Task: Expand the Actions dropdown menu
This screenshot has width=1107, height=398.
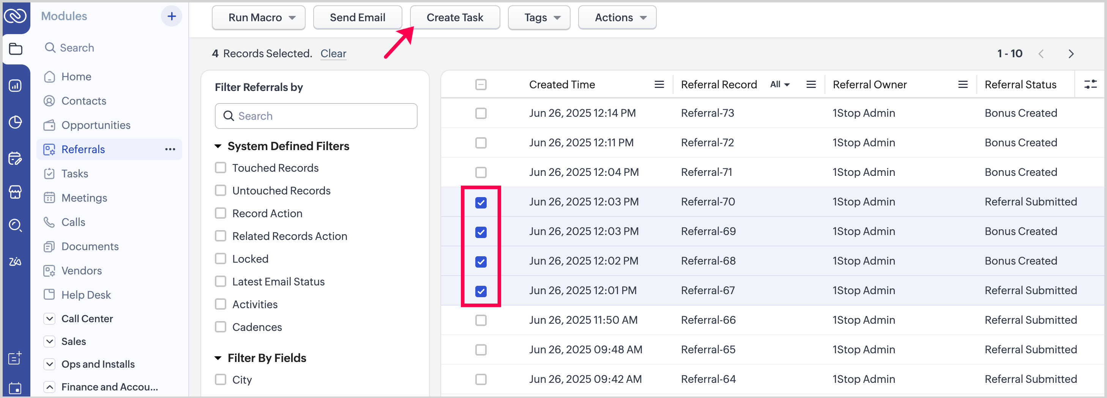Action: (617, 17)
